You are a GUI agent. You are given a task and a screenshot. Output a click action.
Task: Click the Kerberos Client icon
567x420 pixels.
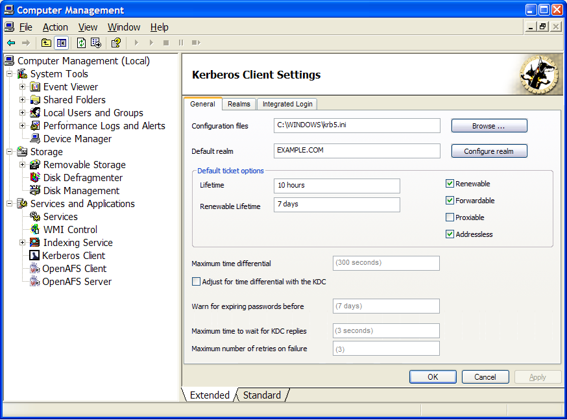pyautogui.click(x=34, y=255)
